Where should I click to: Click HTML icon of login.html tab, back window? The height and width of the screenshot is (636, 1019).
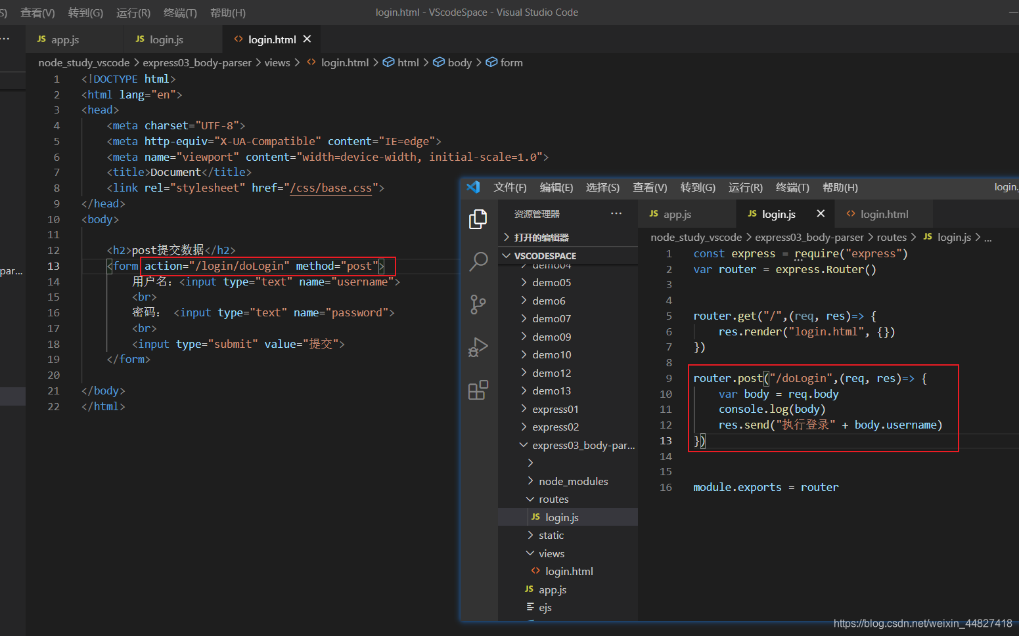238,39
